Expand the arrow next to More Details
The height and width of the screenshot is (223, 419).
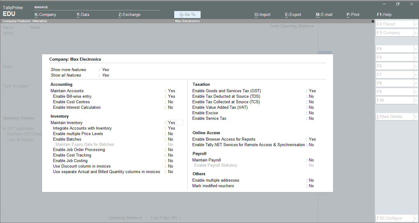(x=416, y=117)
